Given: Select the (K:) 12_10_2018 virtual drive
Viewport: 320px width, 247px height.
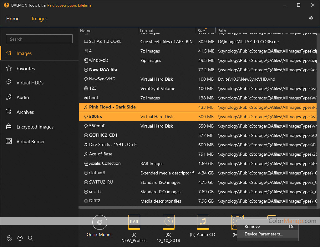Looking at the screenshot, I should tap(169, 222).
